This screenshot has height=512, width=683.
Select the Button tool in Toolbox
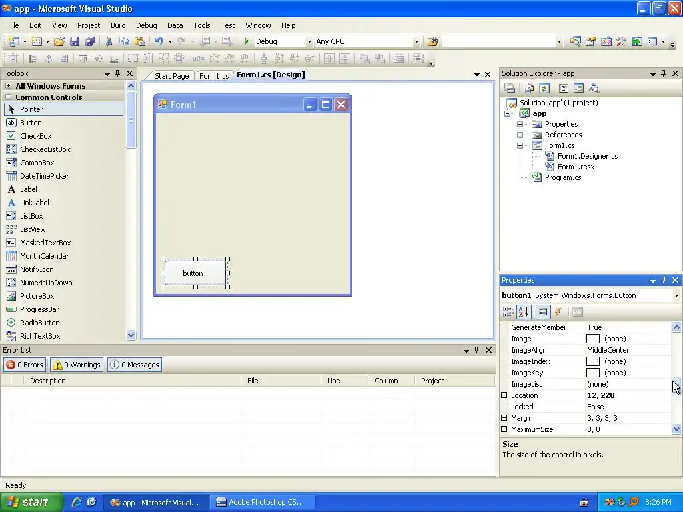pos(63,123)
